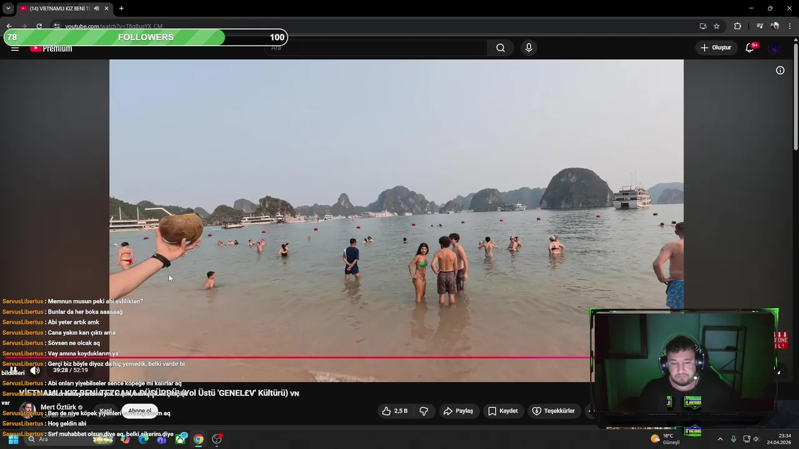The height and width of the screenshot is (449, 799).
Task: Go to YouTube Premium home logo
Action: pyautogui.click(x=51, y=48)
